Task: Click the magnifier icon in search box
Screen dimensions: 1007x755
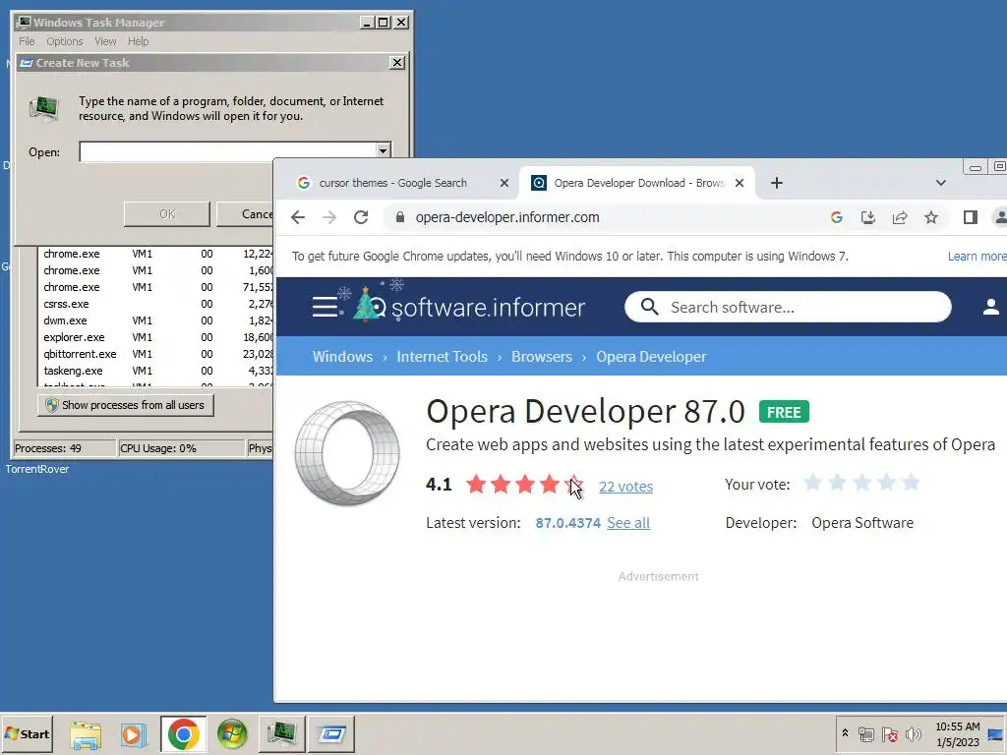Action: (x=649, y=307)
